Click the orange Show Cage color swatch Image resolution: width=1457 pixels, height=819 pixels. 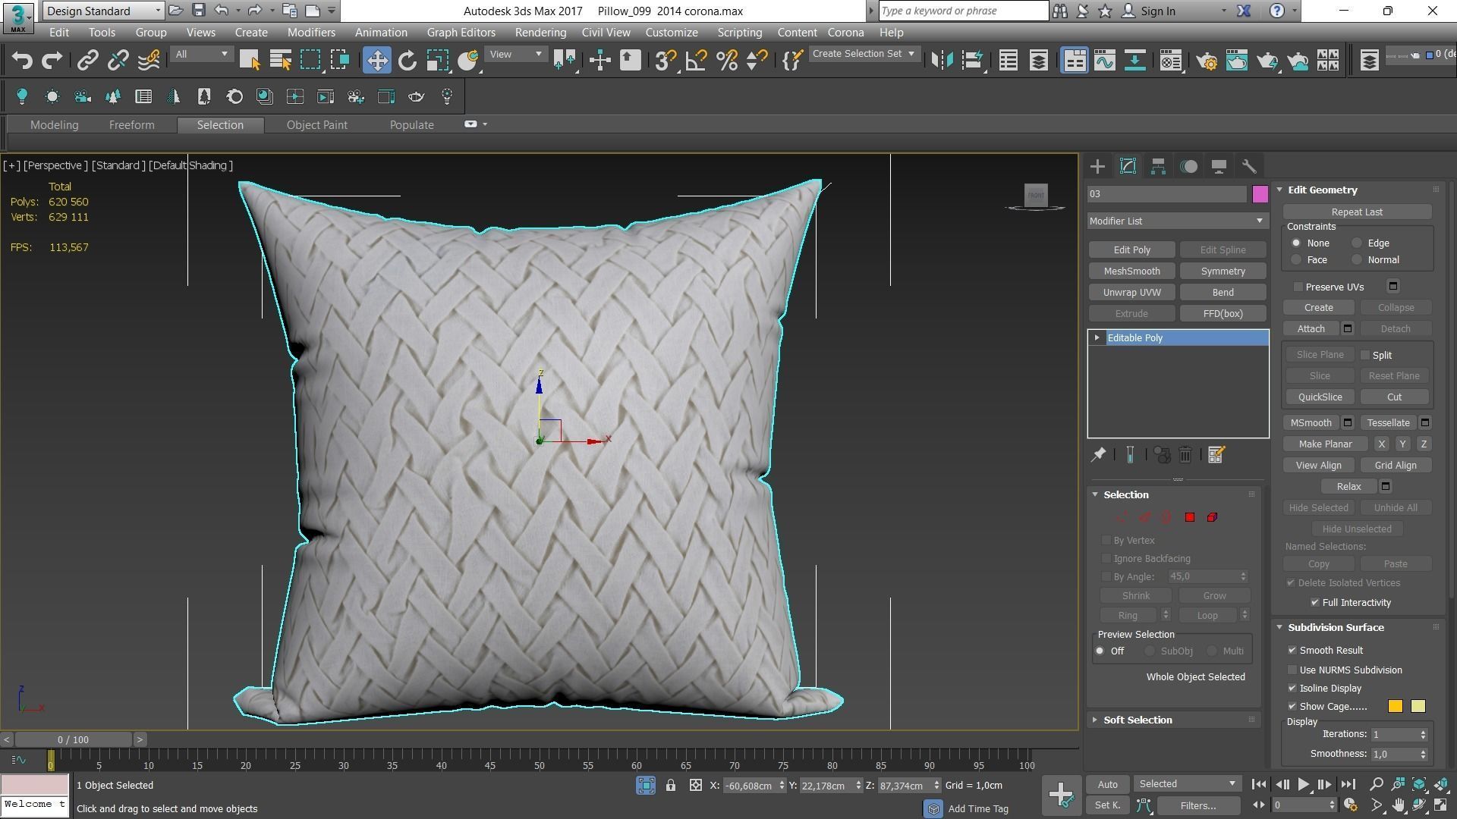pyautogui.click(x=1395, y=707)
